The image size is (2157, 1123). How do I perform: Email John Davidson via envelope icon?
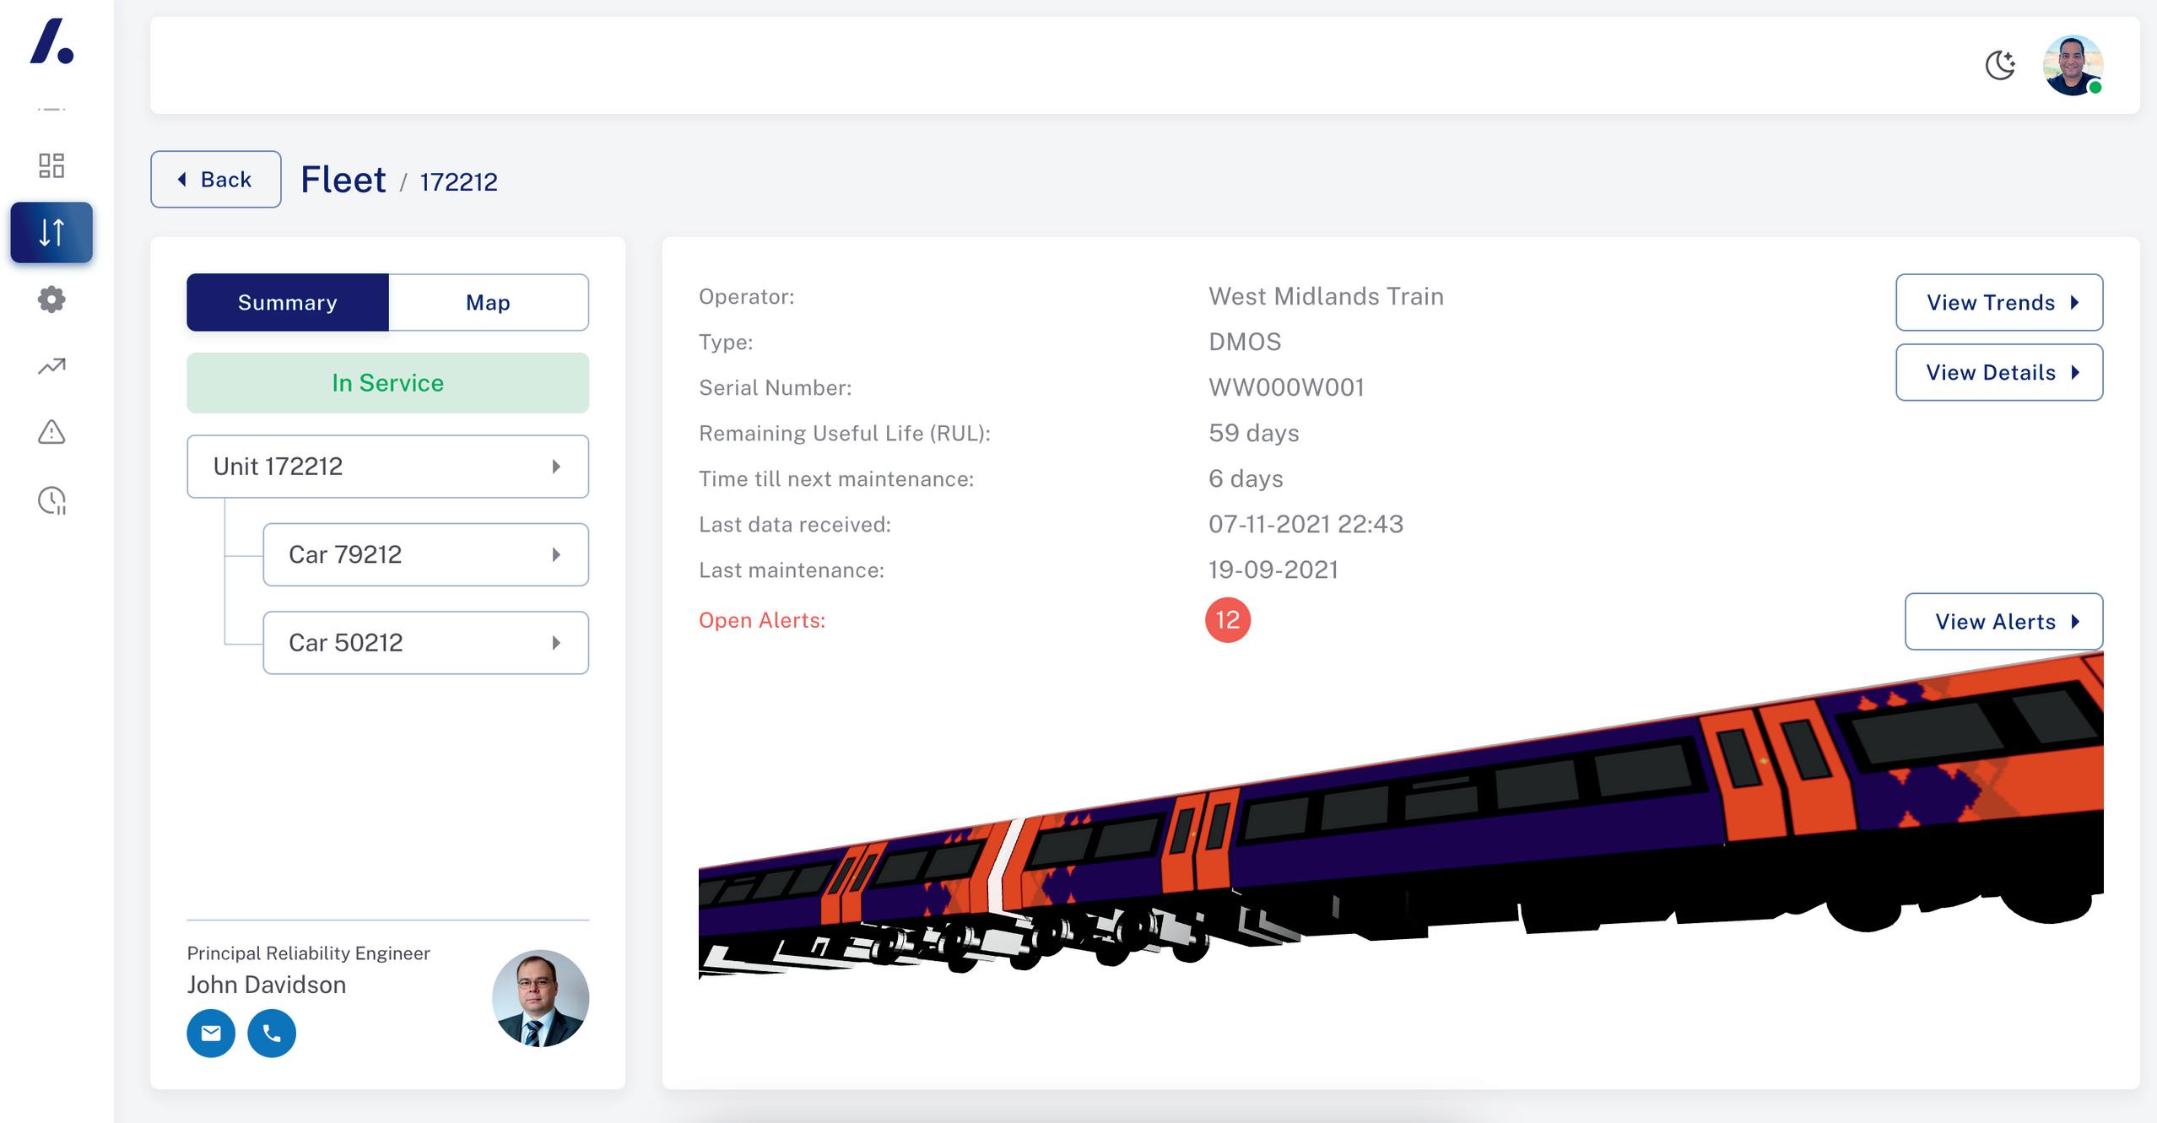211,1033
